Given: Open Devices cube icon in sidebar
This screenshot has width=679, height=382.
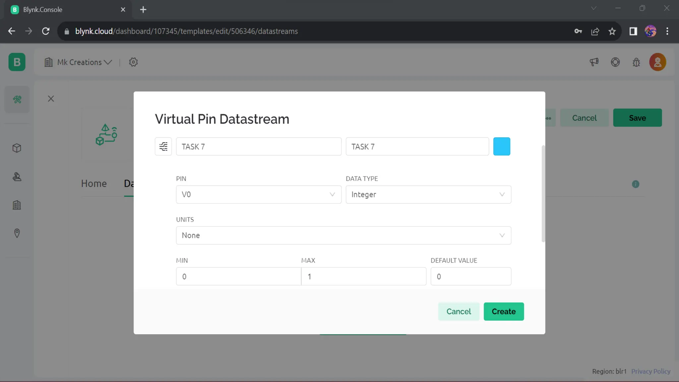Looking at the screenshot, I should point(17,148).
